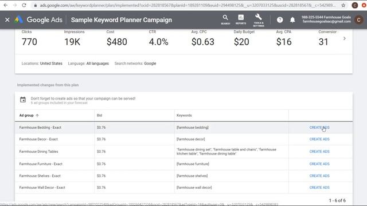Click the Farmhouse Wall Decor row bid $0.76
This screenshot has width=367, height=206.
[101, 188]
